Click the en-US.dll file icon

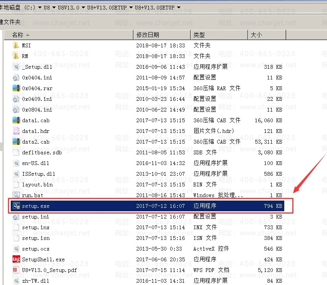tap(16, 163)
